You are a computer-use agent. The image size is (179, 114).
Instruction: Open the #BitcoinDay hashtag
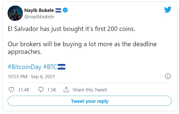24,67
